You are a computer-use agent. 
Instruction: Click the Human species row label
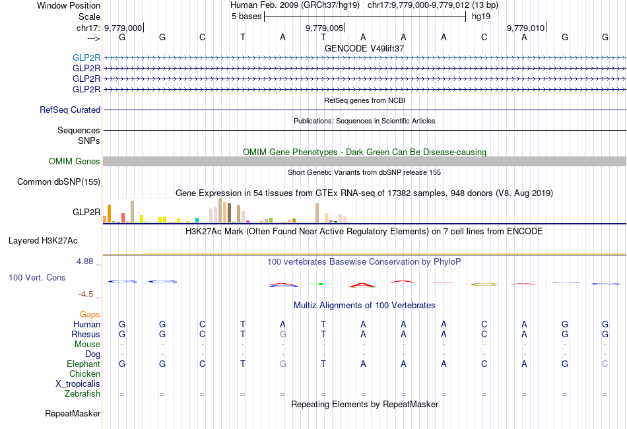pos(86,324)
